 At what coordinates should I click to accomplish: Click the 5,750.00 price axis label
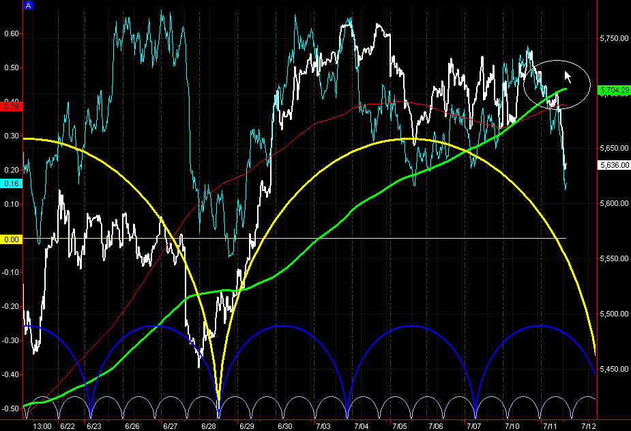614,38
